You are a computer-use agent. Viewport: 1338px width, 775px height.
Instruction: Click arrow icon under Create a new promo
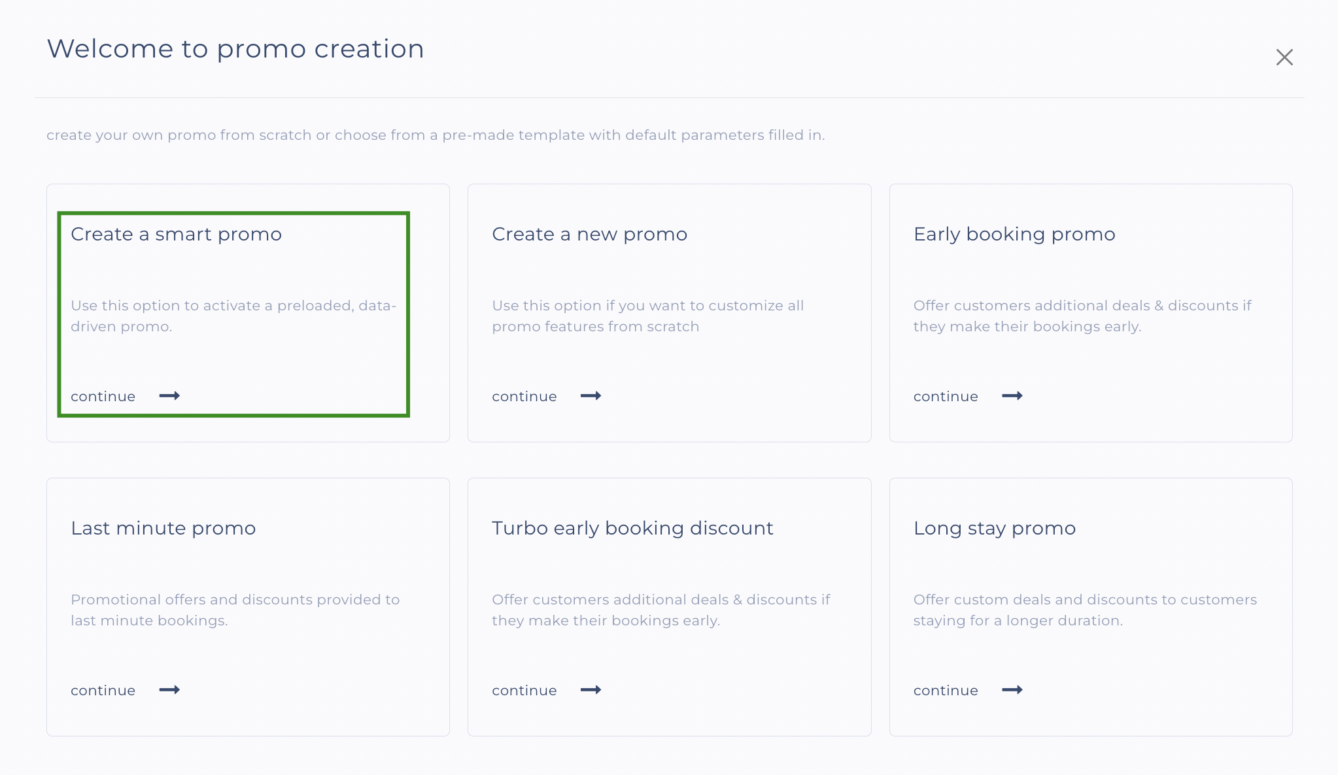[x=591, y=396]
